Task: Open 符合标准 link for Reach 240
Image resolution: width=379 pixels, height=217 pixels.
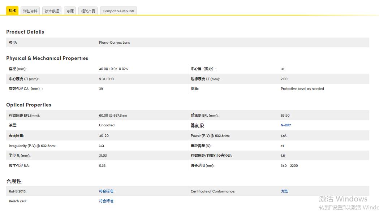Action: click(x=106, y=201)
